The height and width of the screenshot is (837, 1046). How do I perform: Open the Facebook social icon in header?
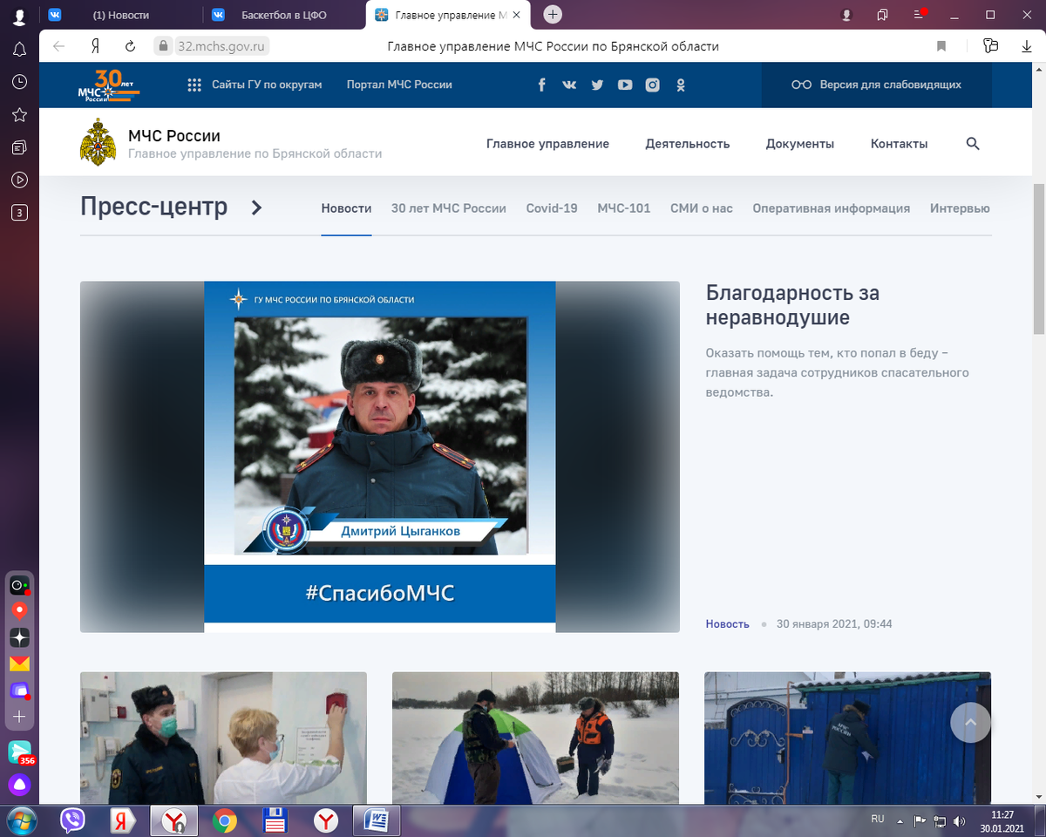coord(541,85)
